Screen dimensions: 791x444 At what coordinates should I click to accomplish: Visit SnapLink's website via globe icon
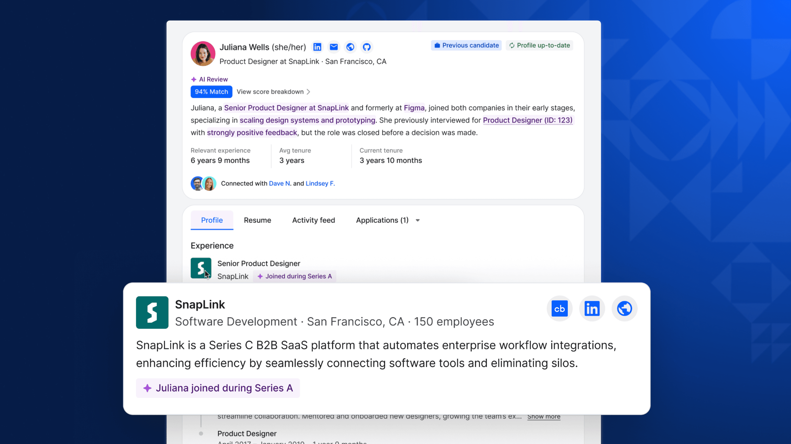tap(625, 309)
